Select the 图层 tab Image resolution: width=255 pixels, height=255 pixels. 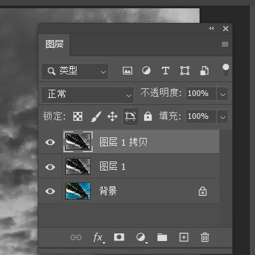(54, 45)
